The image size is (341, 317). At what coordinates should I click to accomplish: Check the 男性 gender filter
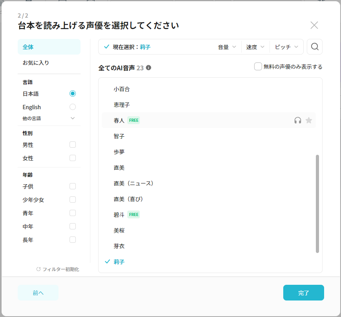tap(73, 145)
